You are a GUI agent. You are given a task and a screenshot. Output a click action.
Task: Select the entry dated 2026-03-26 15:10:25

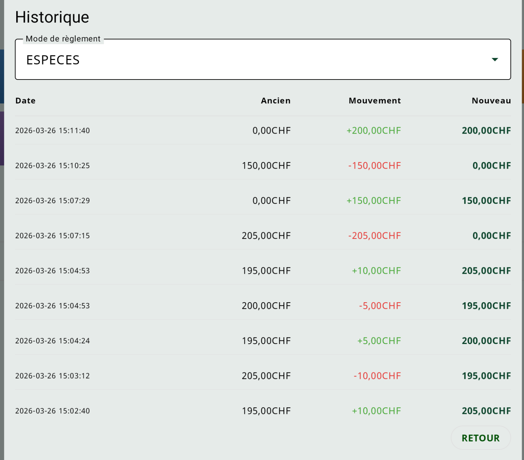pos(52,166)
